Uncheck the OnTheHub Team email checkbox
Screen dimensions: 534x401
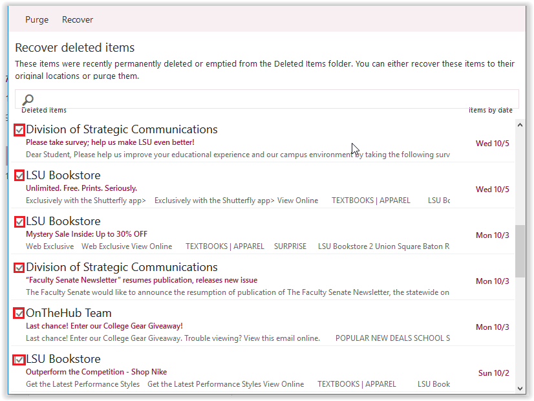(19, 313)
